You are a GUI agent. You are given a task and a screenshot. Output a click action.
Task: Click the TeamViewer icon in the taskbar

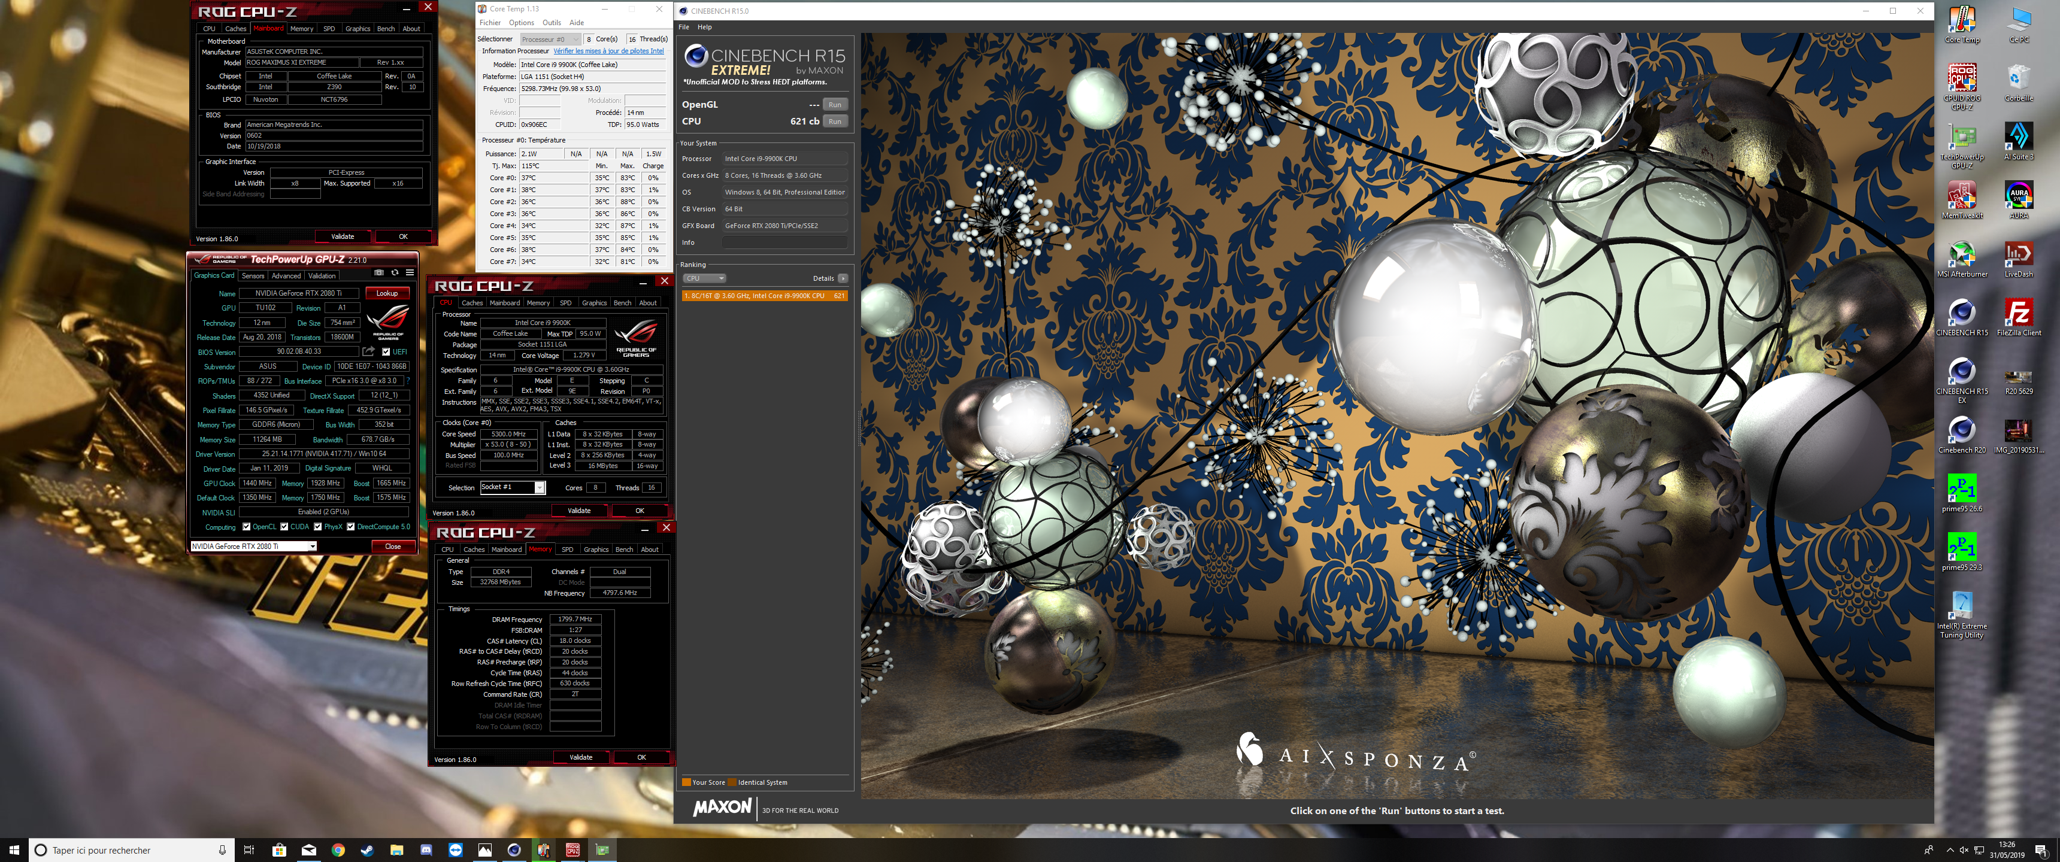point(456,850)
